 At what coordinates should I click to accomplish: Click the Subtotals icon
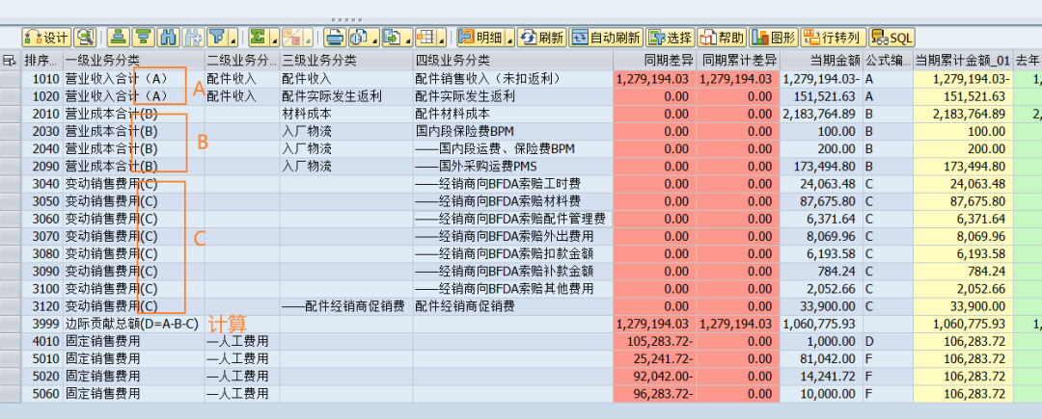[x=291, y=38]
